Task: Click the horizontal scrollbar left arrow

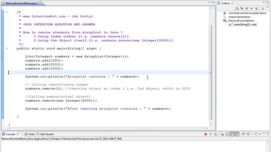Action: pyautogui.click(x=9, y=128)
